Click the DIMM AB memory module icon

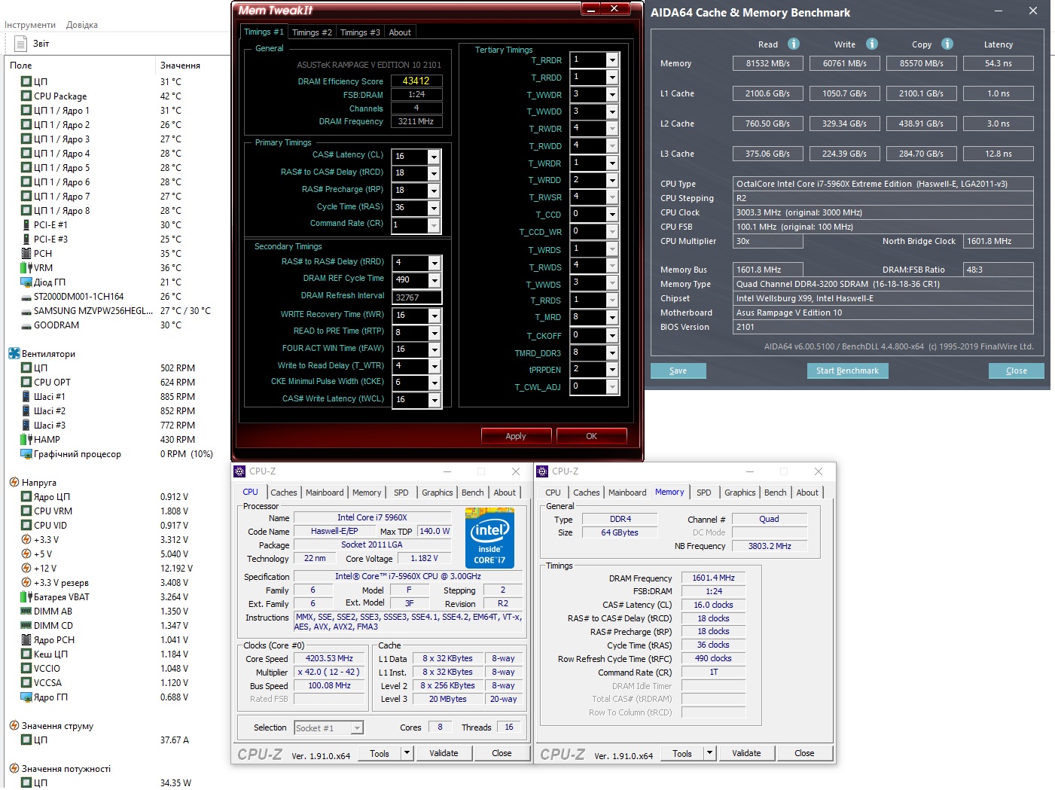pos(26,612)
